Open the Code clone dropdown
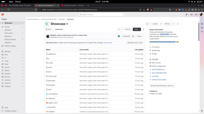This screenshot has height=114, width=204. [x=137, y=29]
